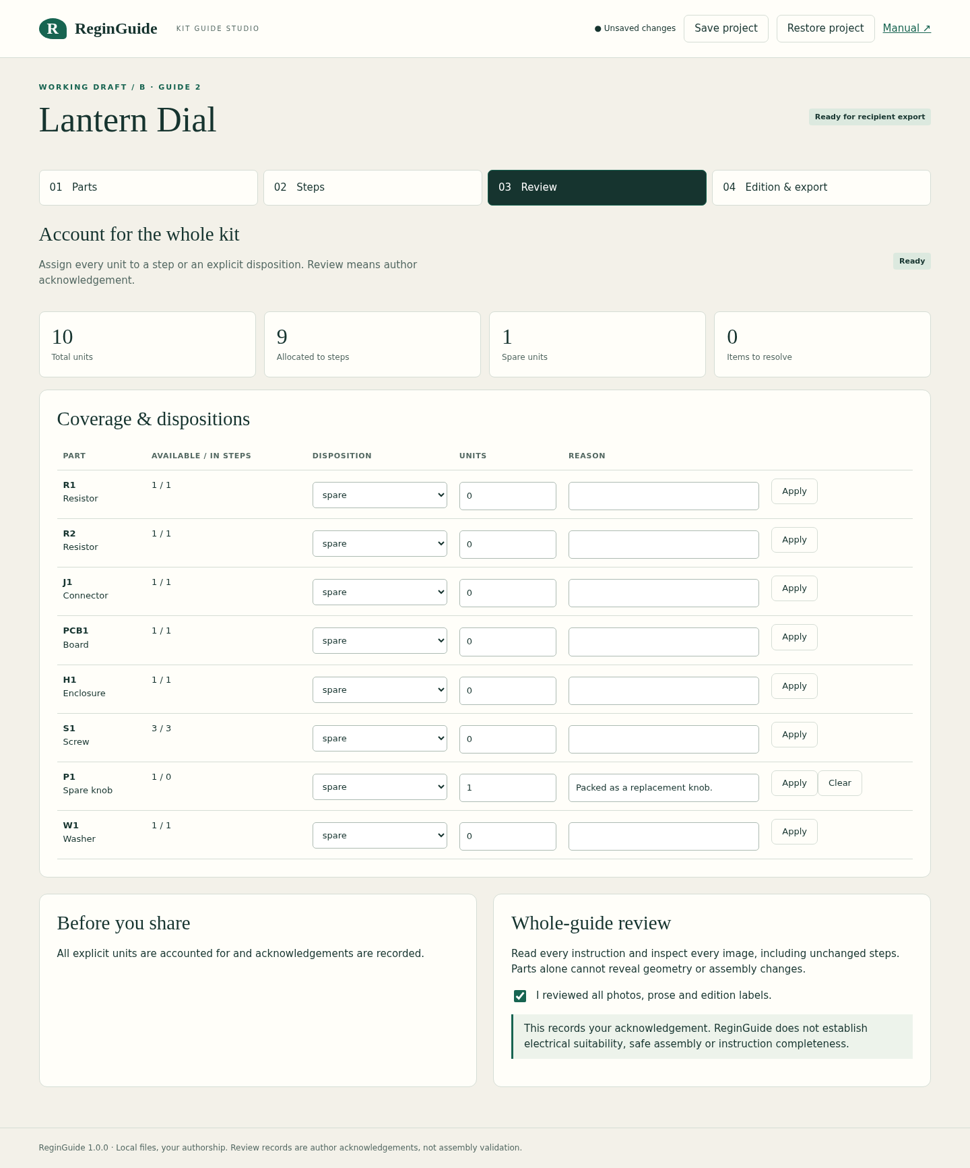Click the S1 Screw 3 / 3 availability value
Image resolution: width=970 pixels, height=1168 pixels.
point(161,729)
